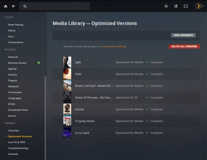Open Agents settings
The image size is (207, 160).
pos(12,69)
